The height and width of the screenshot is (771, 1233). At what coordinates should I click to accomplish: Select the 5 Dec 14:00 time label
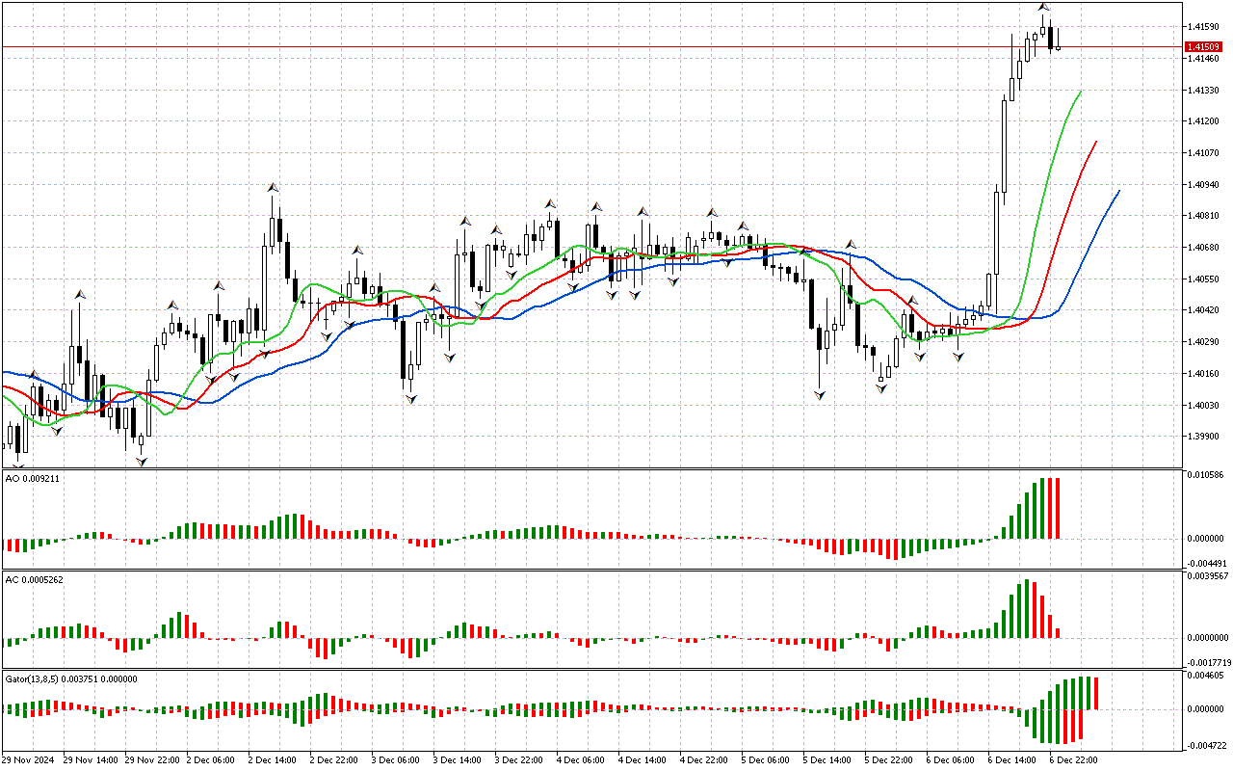click(827, 759)
